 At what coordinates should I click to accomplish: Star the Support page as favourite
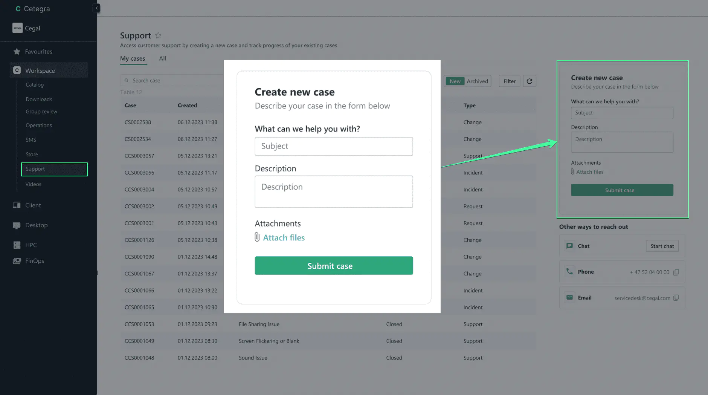coord(158,35)
